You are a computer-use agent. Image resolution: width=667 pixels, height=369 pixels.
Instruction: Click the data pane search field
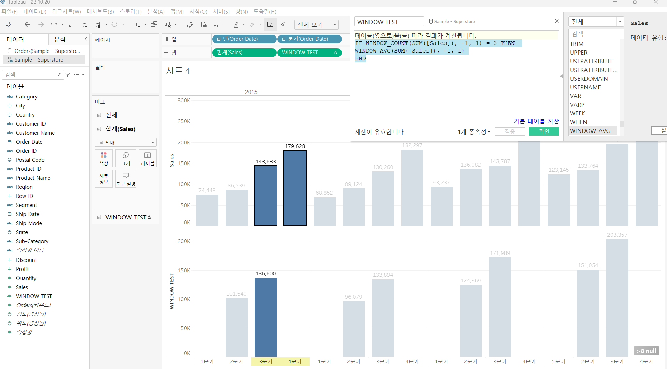point(33,74)
